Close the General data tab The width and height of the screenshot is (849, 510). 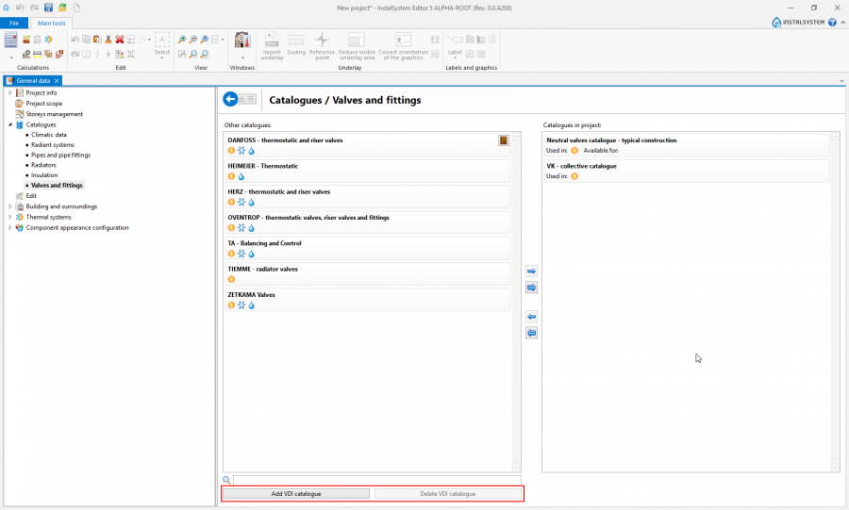coord(57,81)
